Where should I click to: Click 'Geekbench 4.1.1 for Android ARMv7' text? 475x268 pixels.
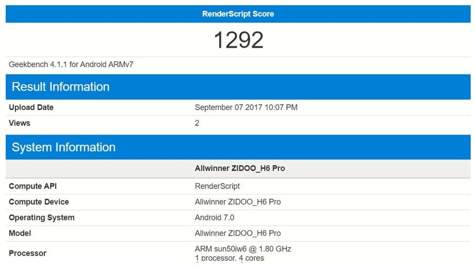(71, 65)
